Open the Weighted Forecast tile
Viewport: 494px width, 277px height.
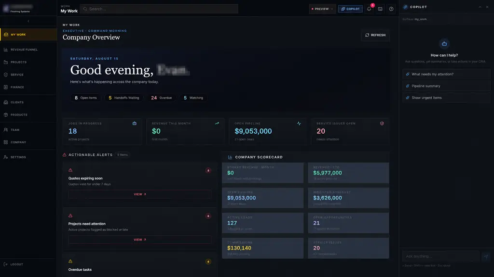(x=348, y=198)
